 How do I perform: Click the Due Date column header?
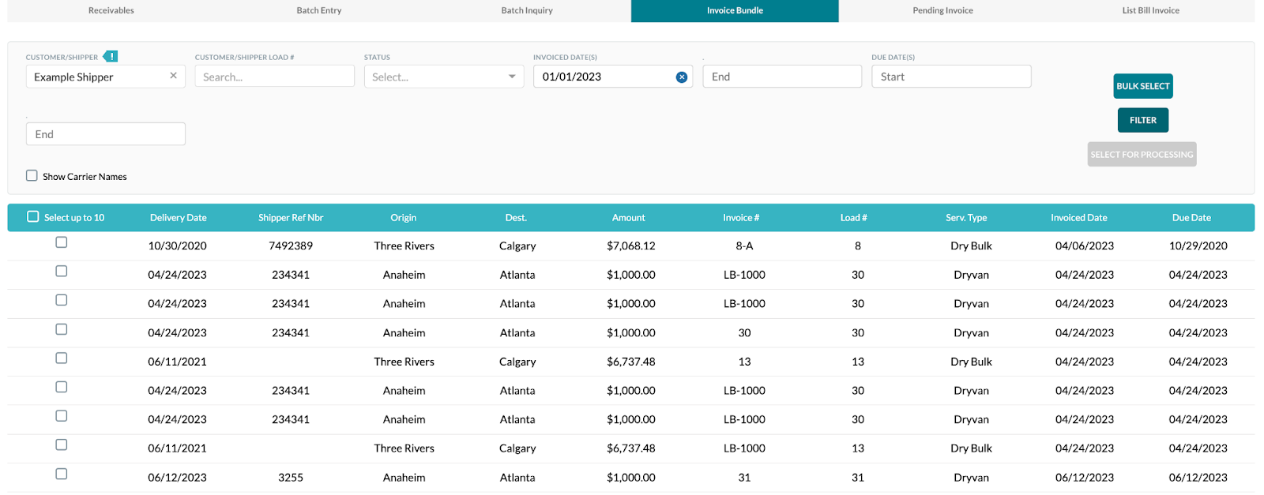(1191, 218)
